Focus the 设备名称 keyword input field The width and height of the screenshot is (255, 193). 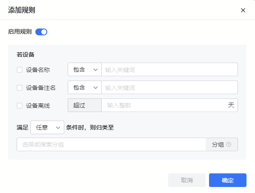pyautogui.click(x=169, y=69)
